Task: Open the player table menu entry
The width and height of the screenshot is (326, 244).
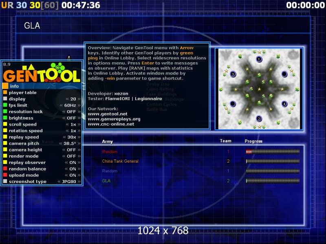Action: [x=42, y=93]
